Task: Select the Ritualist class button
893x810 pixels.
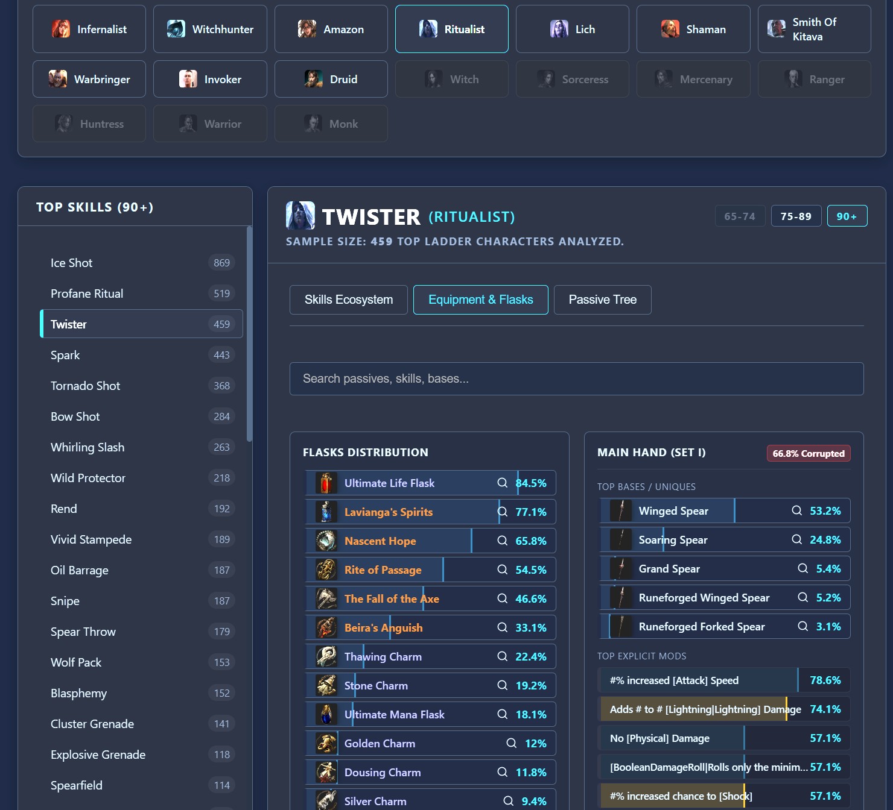Action: [452, 29]
